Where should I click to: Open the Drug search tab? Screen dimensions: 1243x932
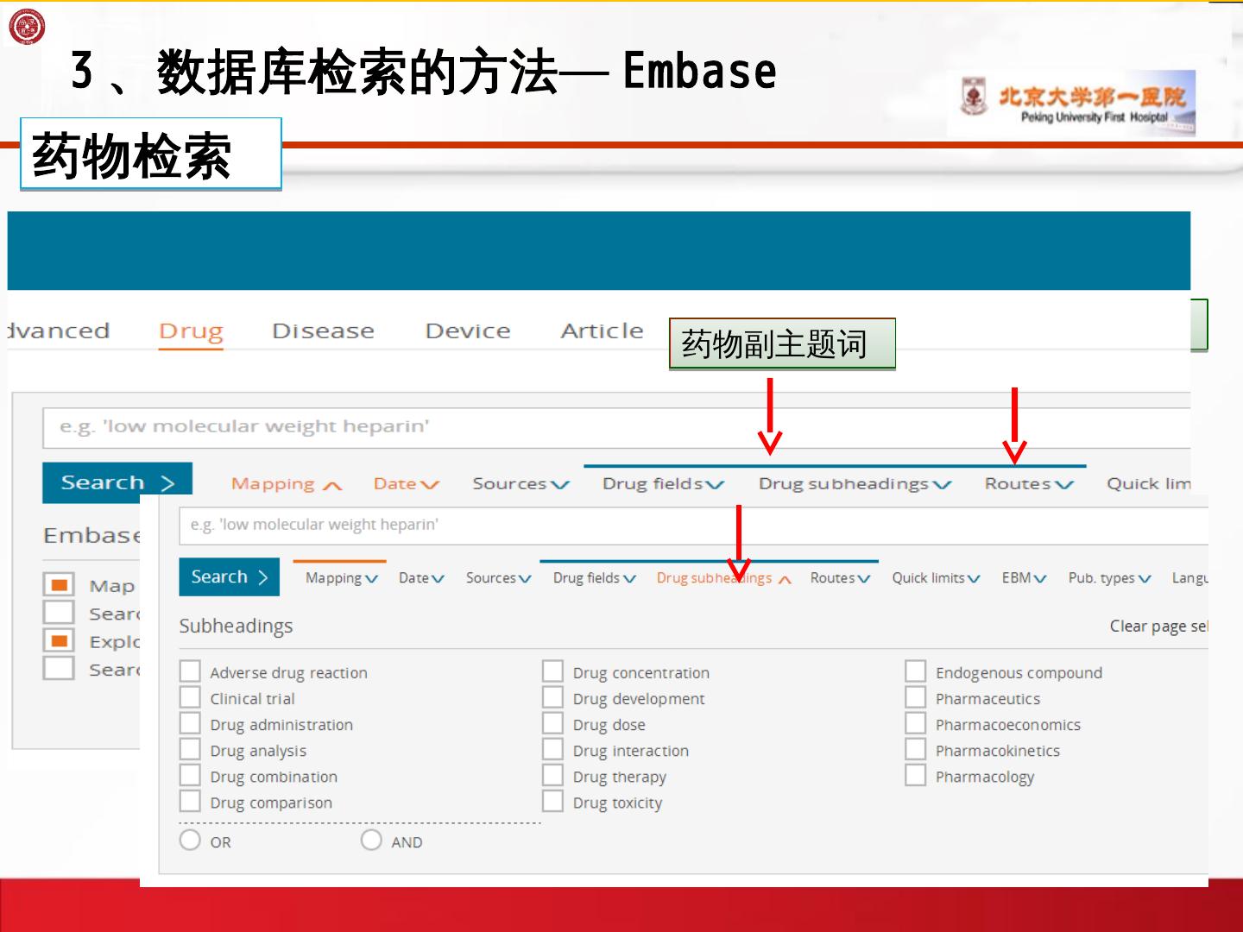click(191, 331)
